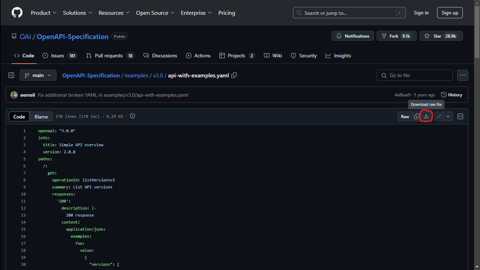Image resolution: width=480 pixels, height=270 pixels.
Task: Open eemeli's avatar
Action: pos(14,95)
